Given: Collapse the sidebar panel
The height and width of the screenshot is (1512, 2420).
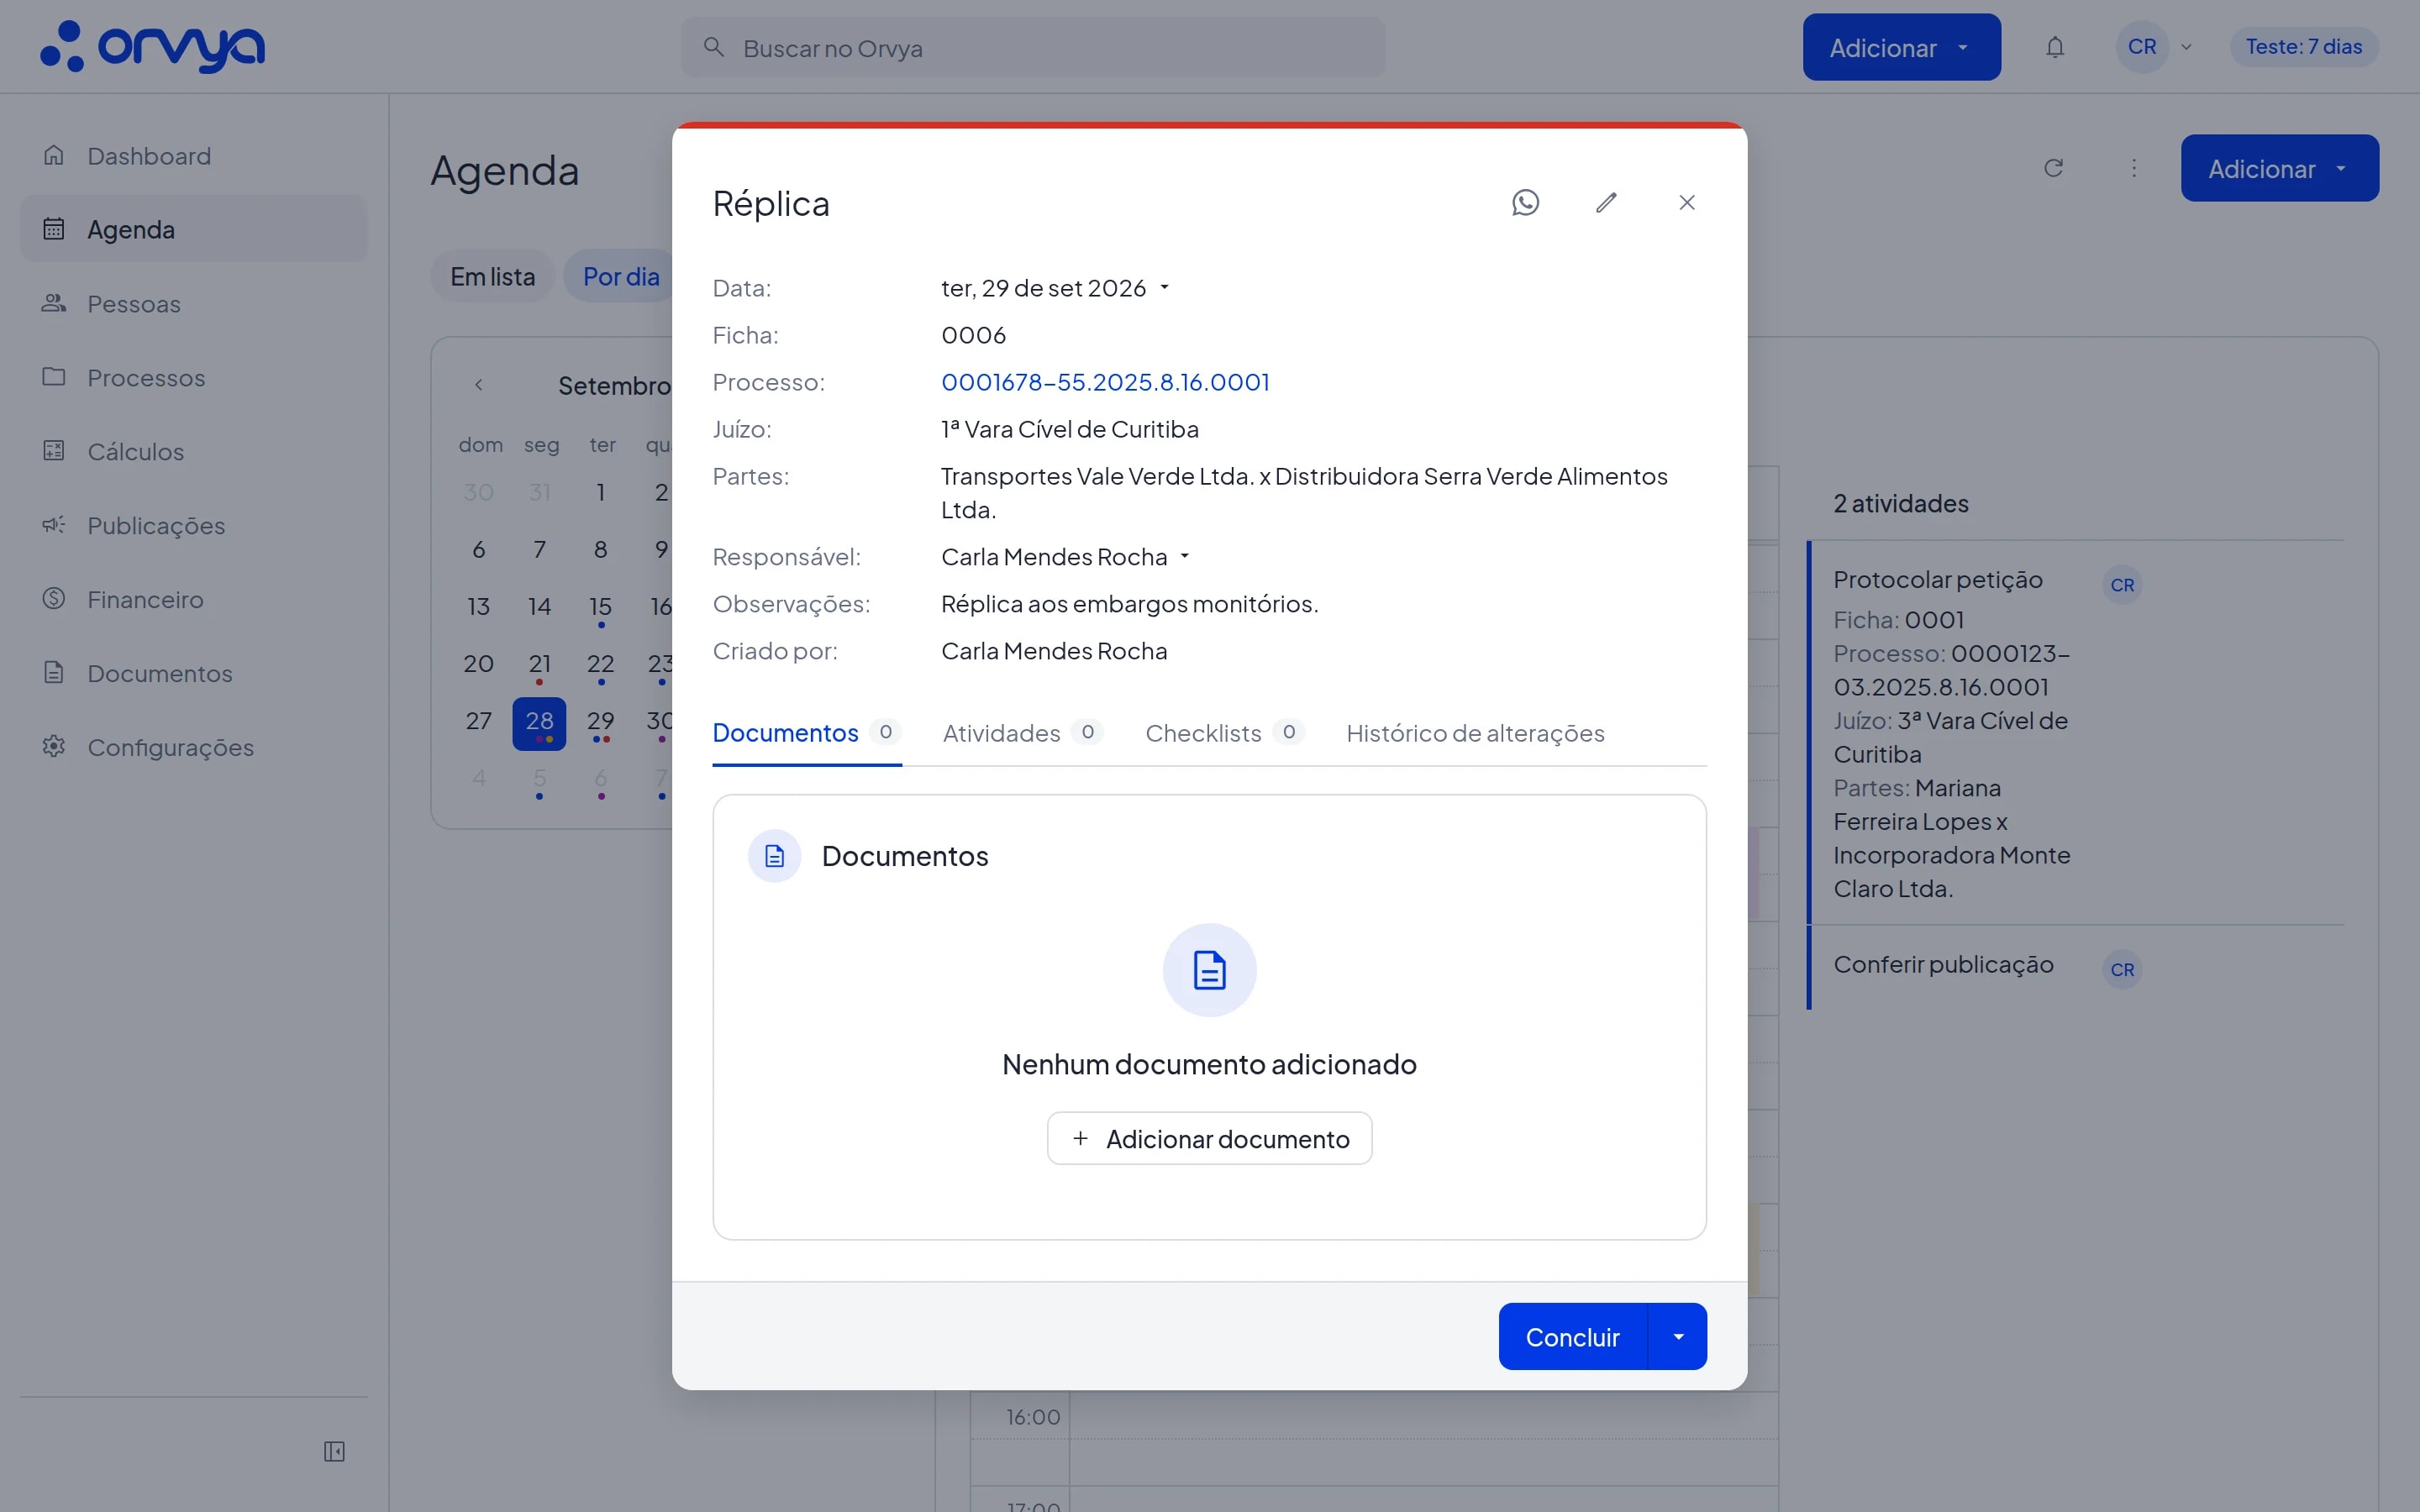Looking at the screenshot, I should pyautogui.click(x=334, y=1451).
